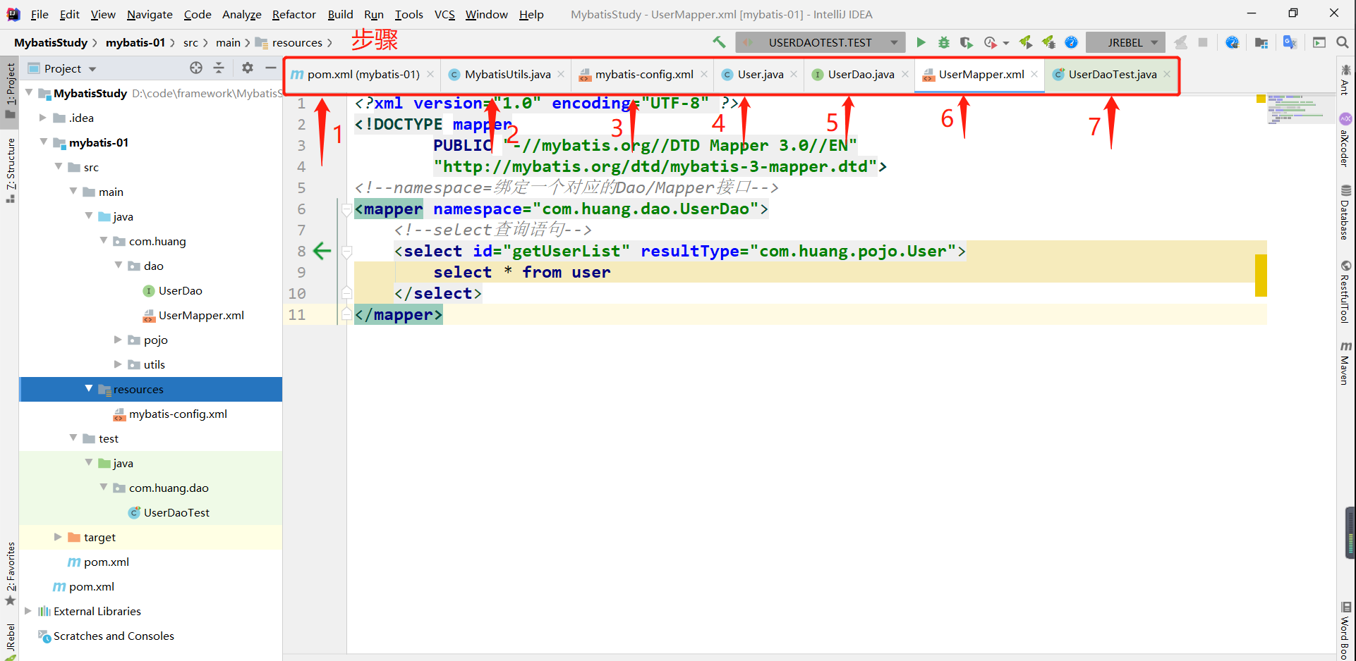Run with JRebel rocket icon

tap(1026, 42)
